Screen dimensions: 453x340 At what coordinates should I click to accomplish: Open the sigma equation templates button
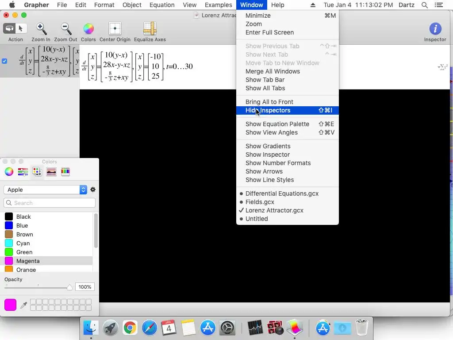pyautogui.click(x=442, y=67)
